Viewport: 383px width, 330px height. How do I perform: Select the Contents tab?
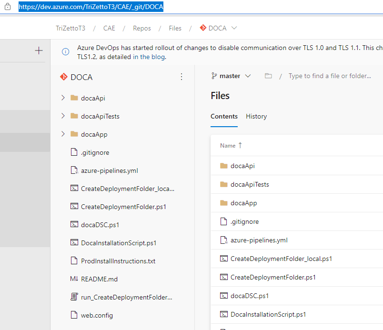[224, 116]
